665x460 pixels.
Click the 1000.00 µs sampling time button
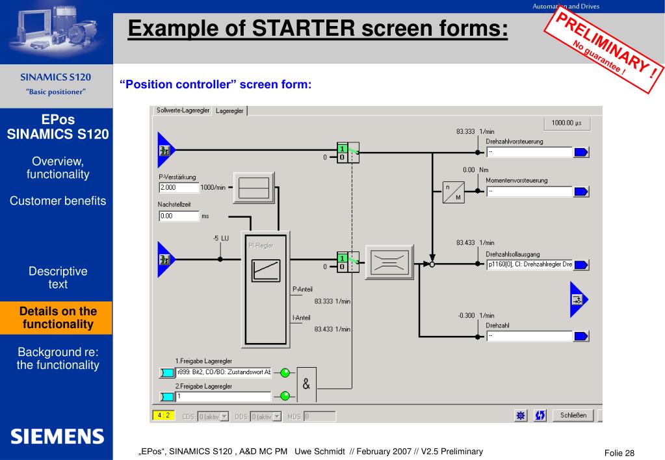point(567,123)
